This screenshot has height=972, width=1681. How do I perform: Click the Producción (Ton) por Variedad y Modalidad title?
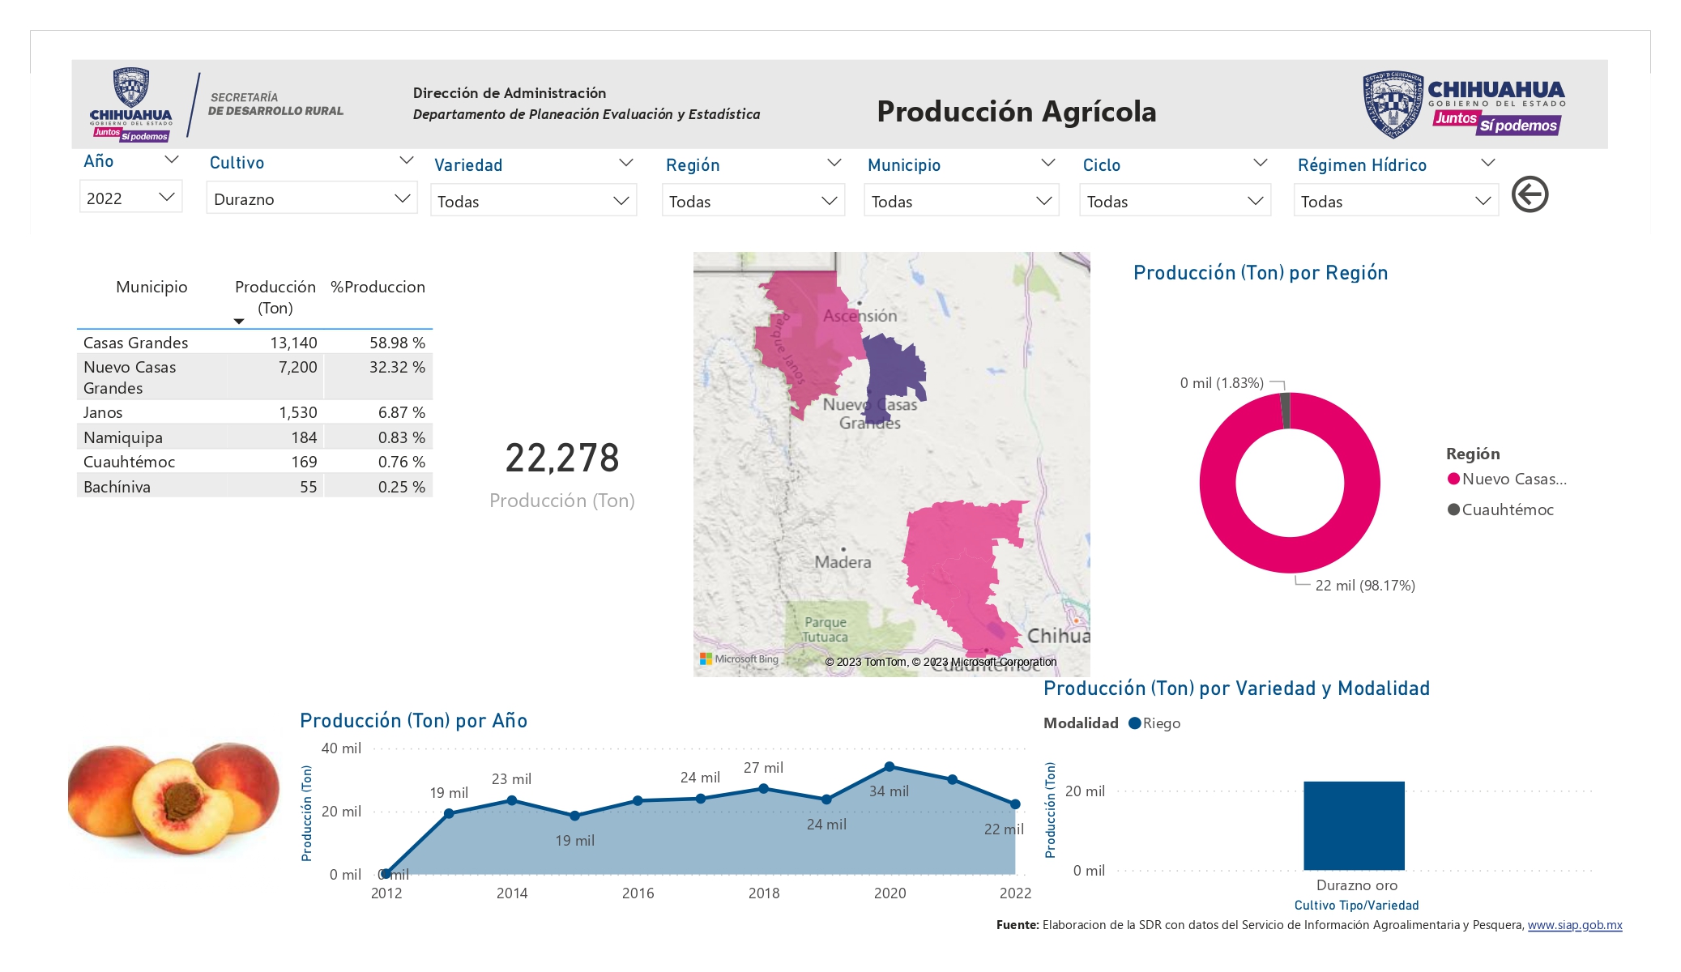(1236, 688)
